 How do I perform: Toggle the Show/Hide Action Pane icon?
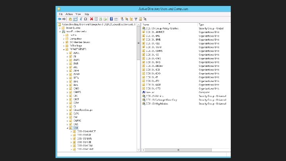pyautogui.click(x=116, y=19)
